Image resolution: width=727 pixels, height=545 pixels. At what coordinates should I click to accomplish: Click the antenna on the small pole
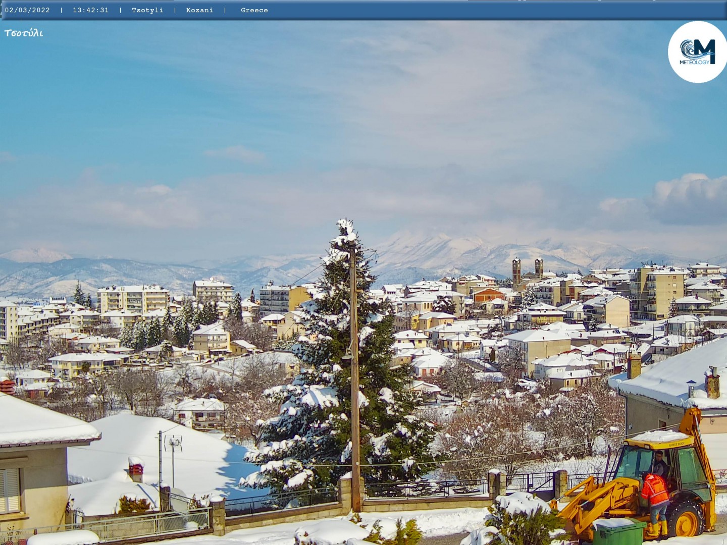coord(174,443)
